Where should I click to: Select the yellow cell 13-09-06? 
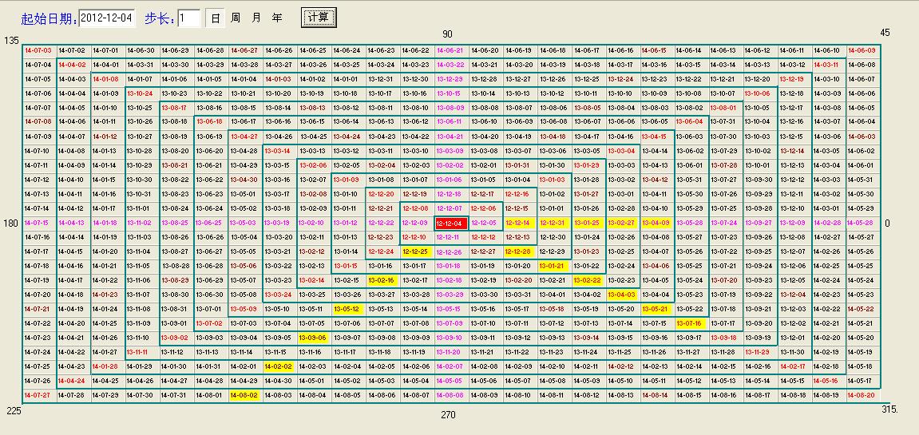tap(312, 338)
